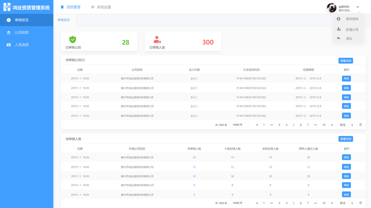
Task: Click page 4 in personnel table pagination
Action: click(x=287, y=203)
